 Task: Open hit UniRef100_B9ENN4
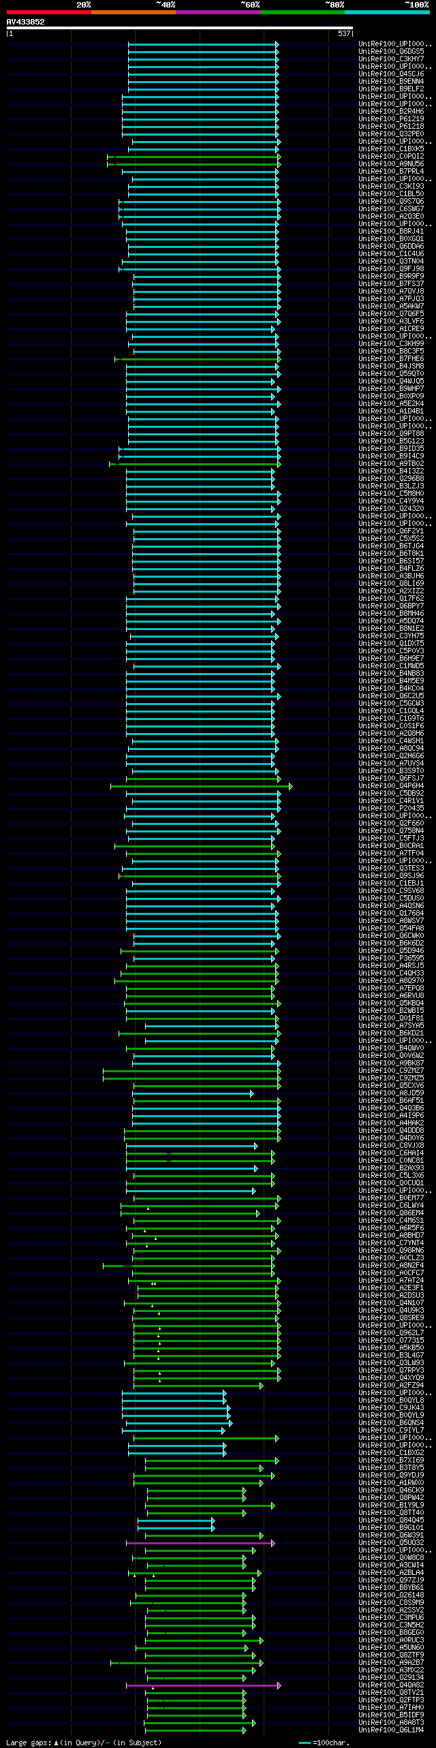391,82
